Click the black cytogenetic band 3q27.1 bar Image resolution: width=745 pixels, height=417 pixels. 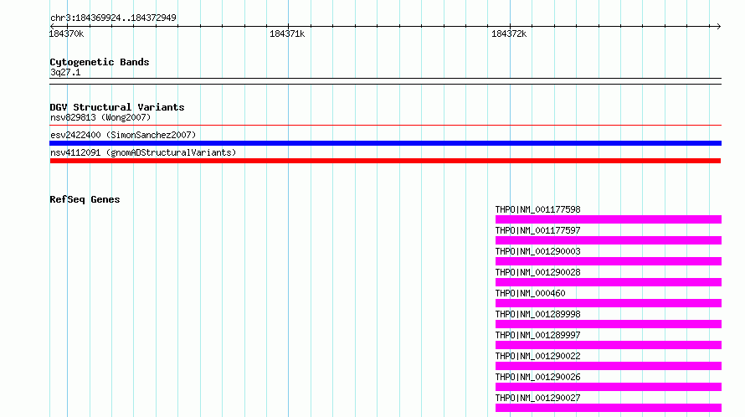coord(385,81)
